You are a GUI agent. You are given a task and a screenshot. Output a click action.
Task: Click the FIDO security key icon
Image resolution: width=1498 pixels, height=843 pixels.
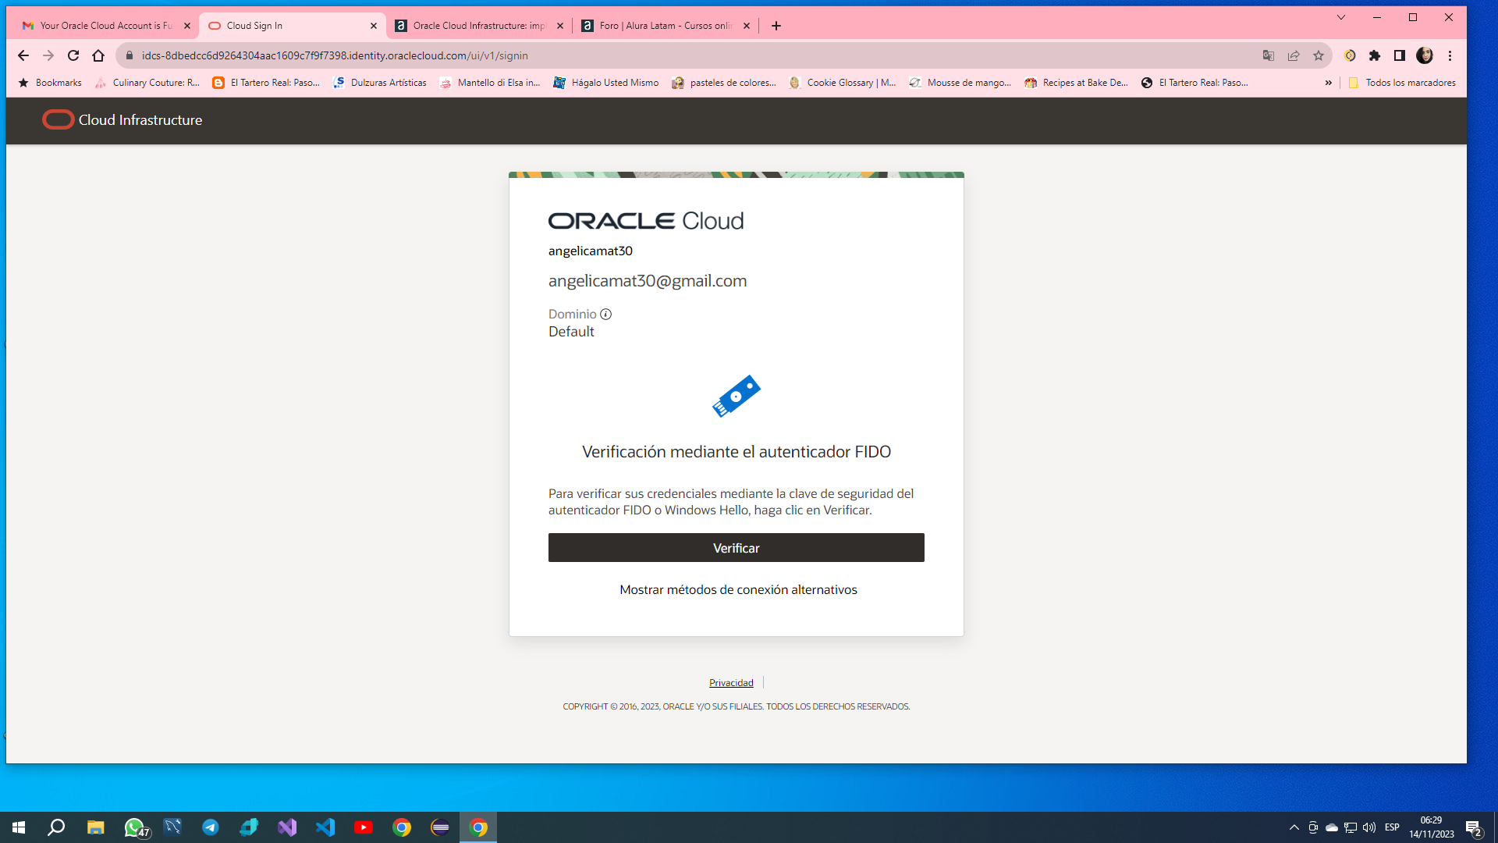pyautogui.click(x=736, y=397)
